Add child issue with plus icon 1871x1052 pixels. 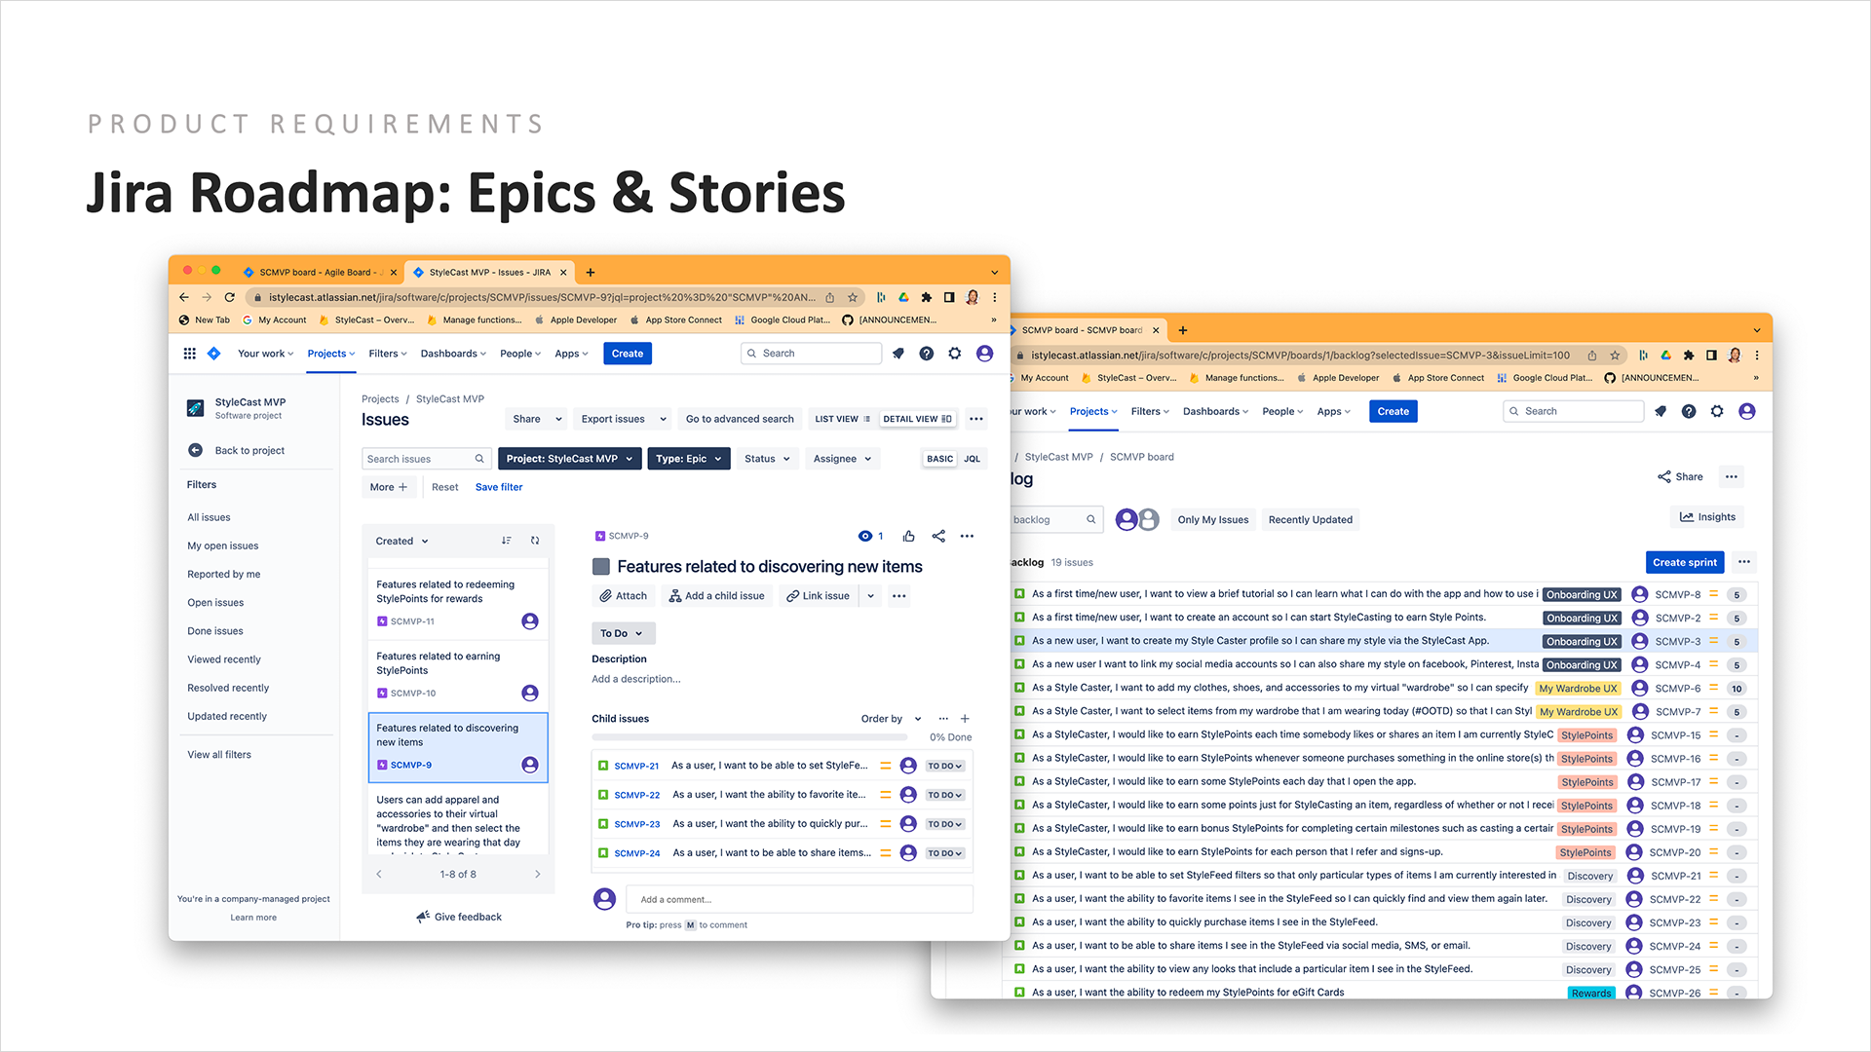pos(965,719)
